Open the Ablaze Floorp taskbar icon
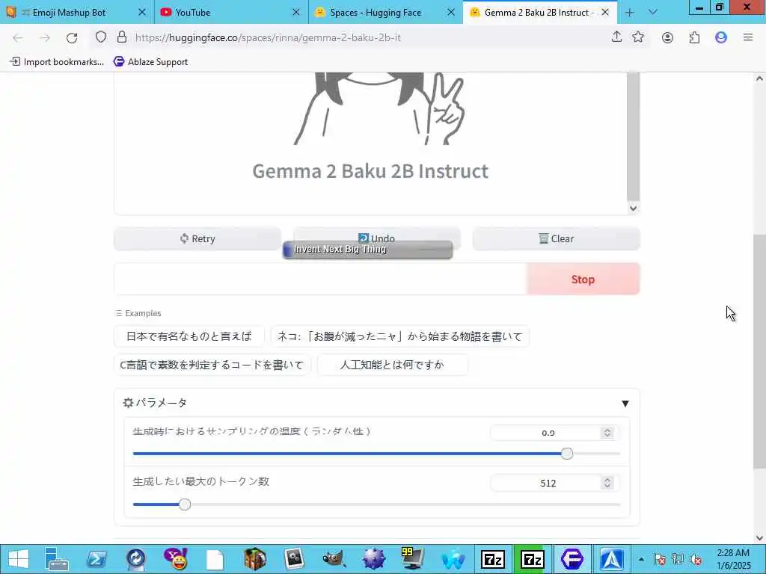This screenshot has height=574, width=766. (572, 559)
